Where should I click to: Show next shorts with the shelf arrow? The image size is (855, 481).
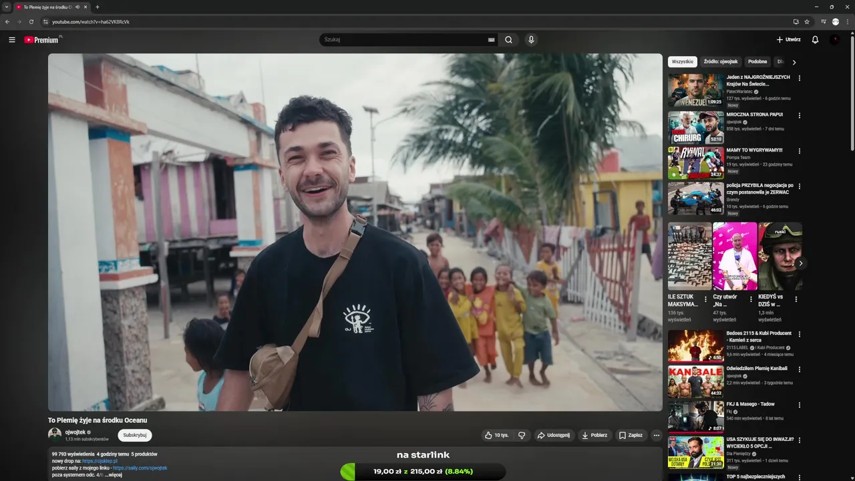pyautogui.click(x=800, y=263)
